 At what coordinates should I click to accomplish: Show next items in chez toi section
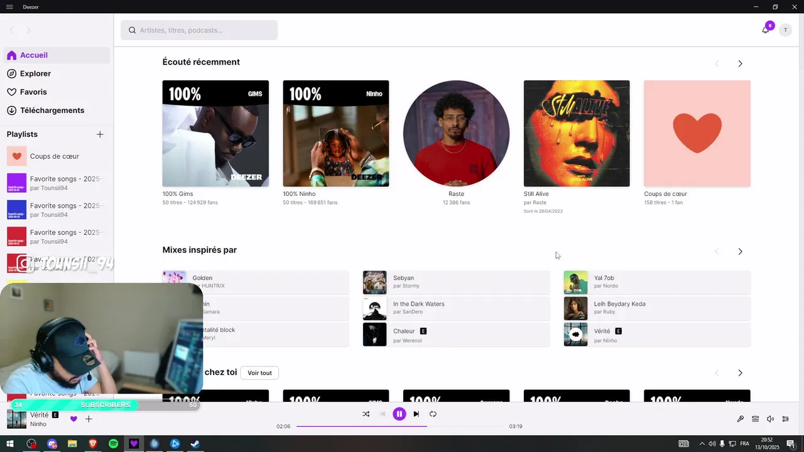point(740,373)
